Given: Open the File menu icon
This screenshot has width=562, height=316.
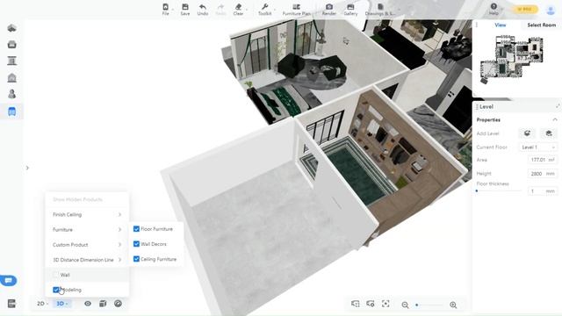Looking at the screenshot, I should tap(165, 7).
